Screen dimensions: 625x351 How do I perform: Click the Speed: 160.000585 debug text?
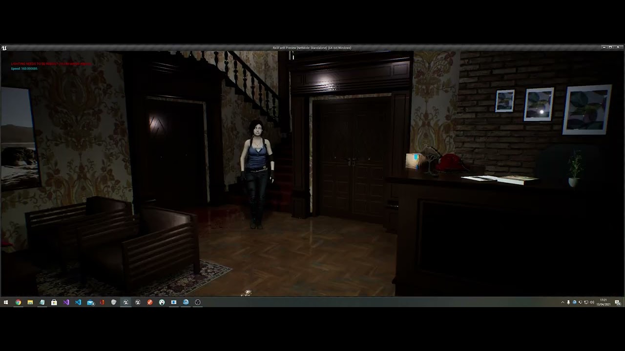click(x=24, y=69)
